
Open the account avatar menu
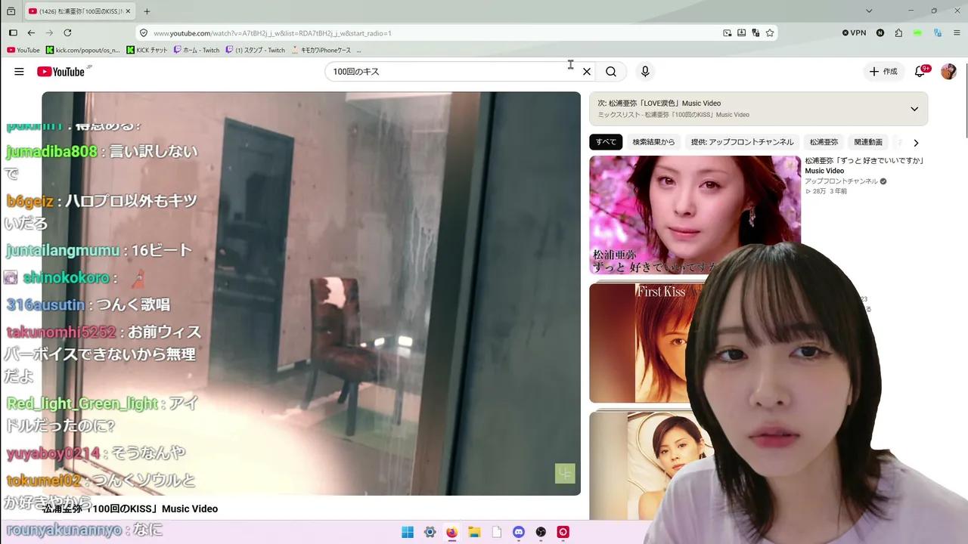(x=948, y=72)
